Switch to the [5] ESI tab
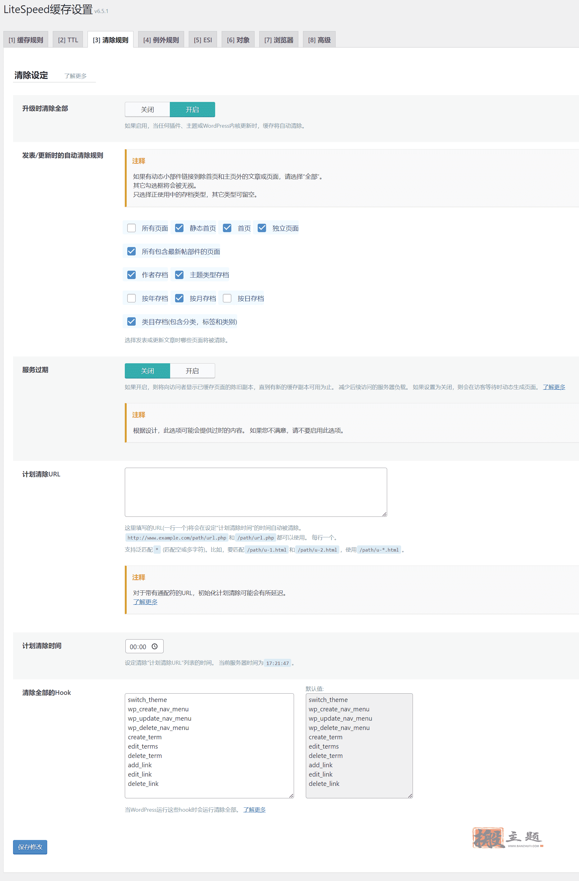This screenshot has width=579, height=881. [203, 39]
